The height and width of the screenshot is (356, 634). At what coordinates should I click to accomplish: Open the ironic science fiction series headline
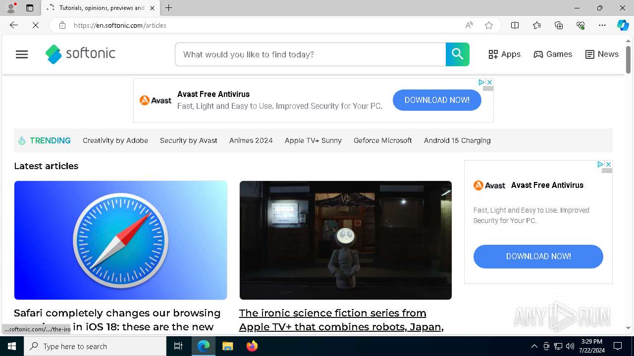[x=341, y=320]
